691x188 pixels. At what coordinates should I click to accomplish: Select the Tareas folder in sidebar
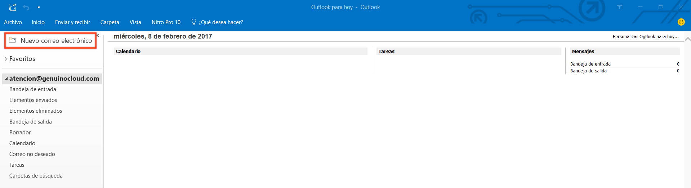[17, 165]
